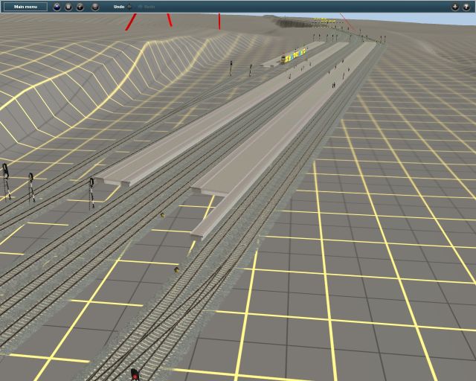Select the red signal at bottom of tracks

point(135,371)
